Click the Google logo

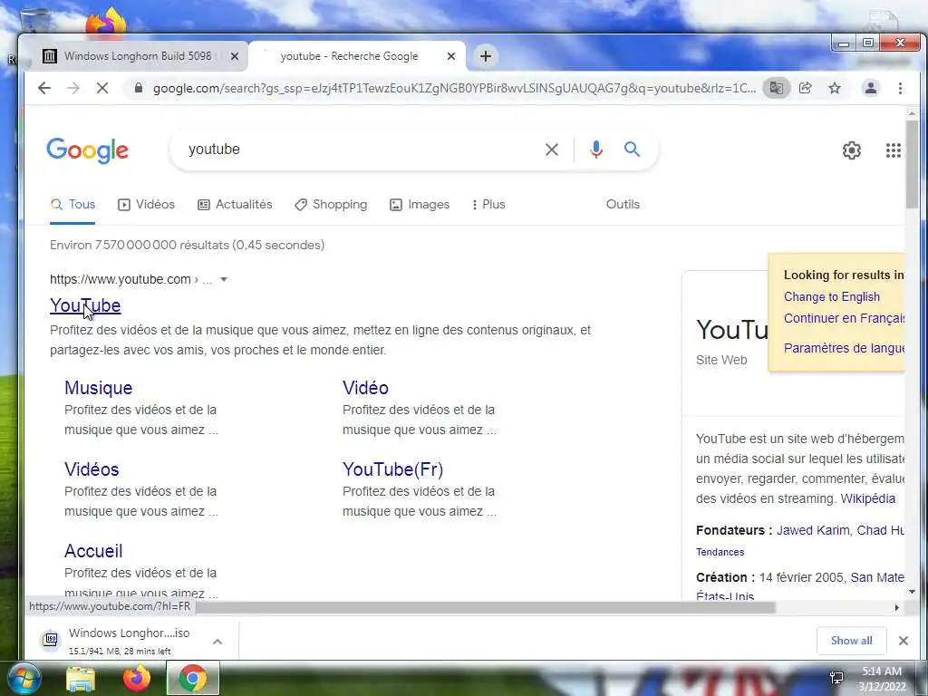[88, 150]
